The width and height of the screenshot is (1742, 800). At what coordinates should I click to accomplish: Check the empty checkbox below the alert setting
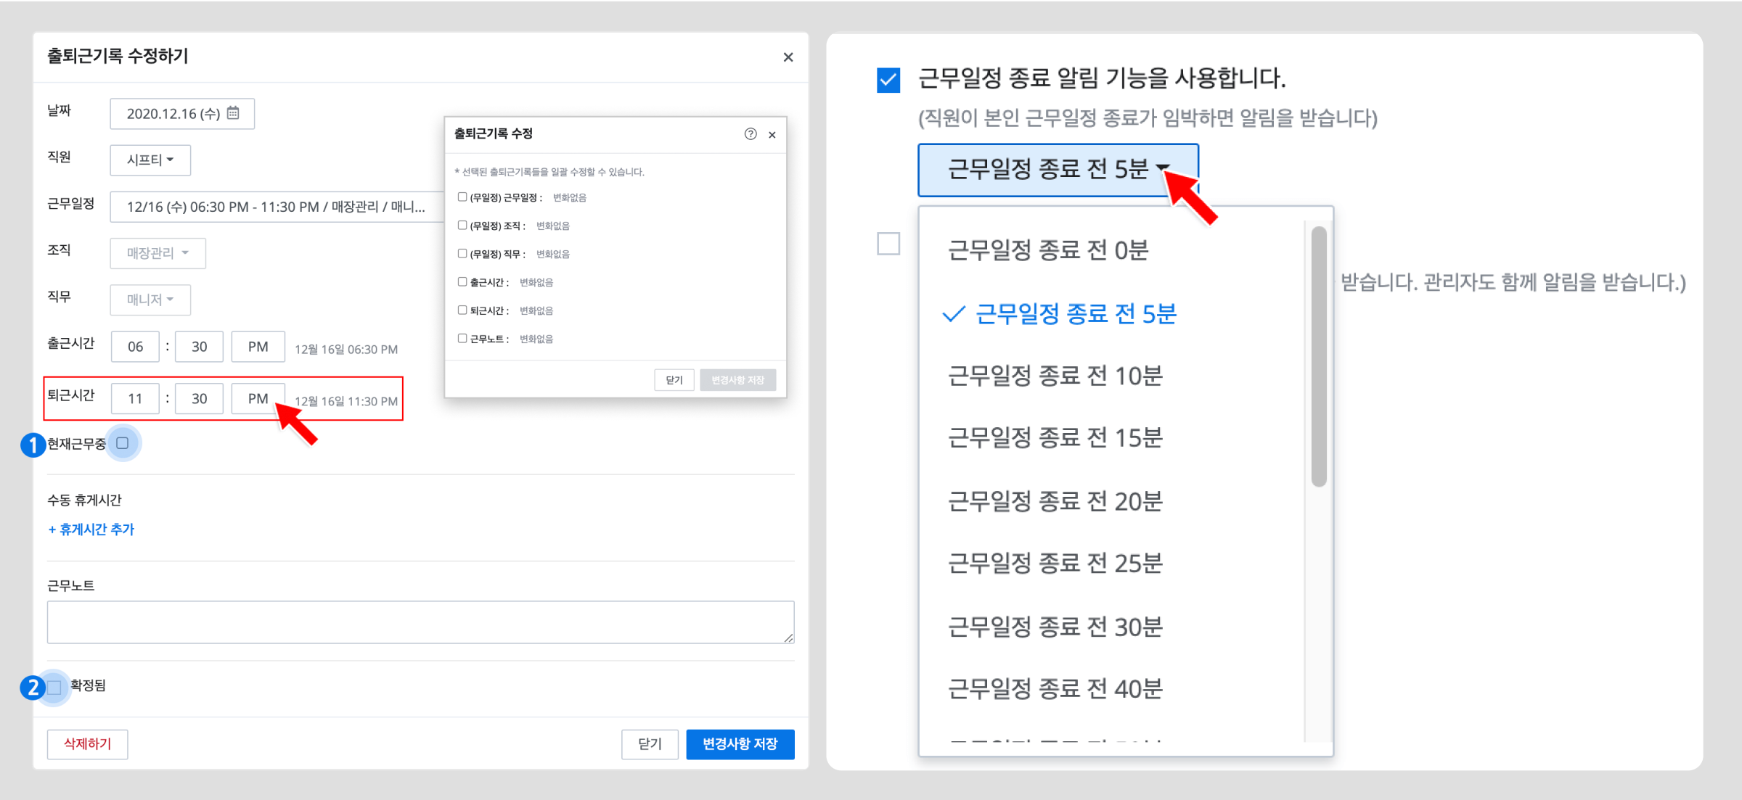(x=888, y=244)
